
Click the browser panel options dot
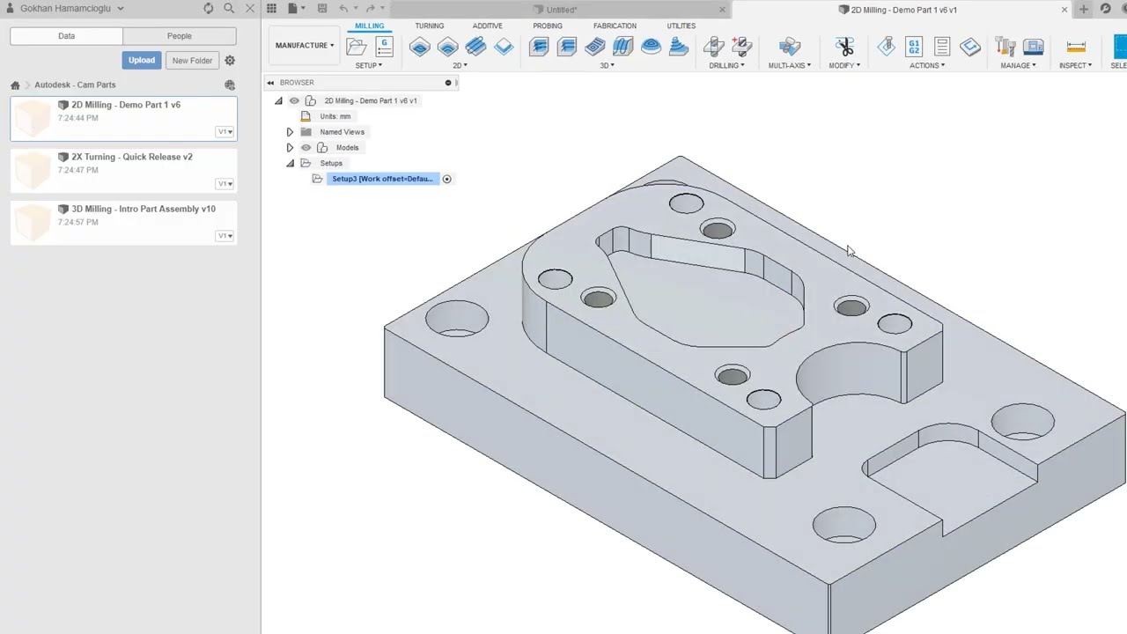447,83
